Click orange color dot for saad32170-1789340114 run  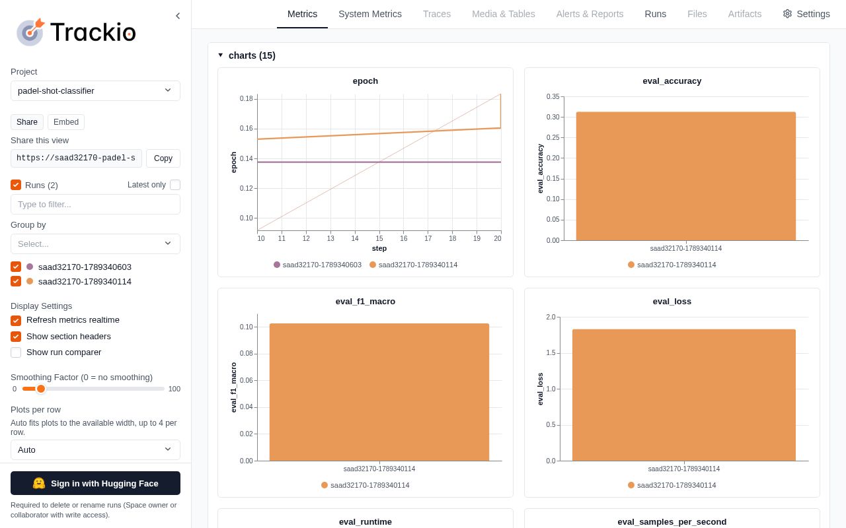pyautogui.click(x=30, y=281)
